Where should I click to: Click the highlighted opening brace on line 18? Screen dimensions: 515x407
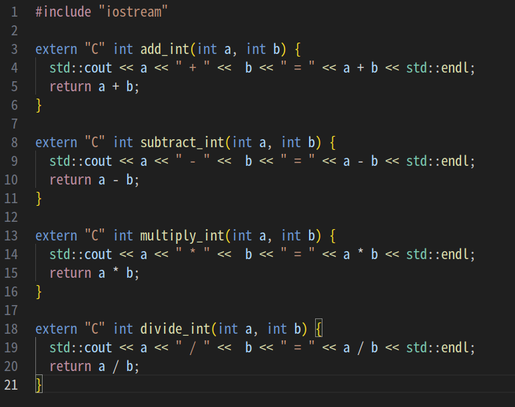pos(319,328)
